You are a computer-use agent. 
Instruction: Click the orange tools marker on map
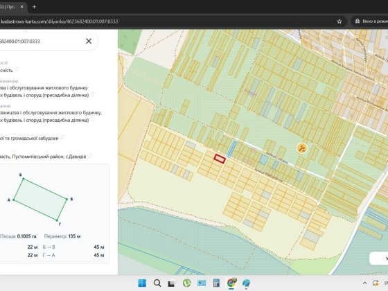(x=302, y=148)
